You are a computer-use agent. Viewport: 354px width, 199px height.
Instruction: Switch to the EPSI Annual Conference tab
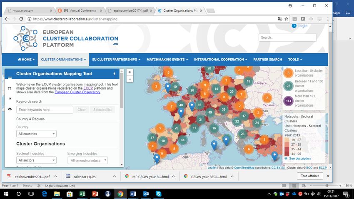point(80,10)
